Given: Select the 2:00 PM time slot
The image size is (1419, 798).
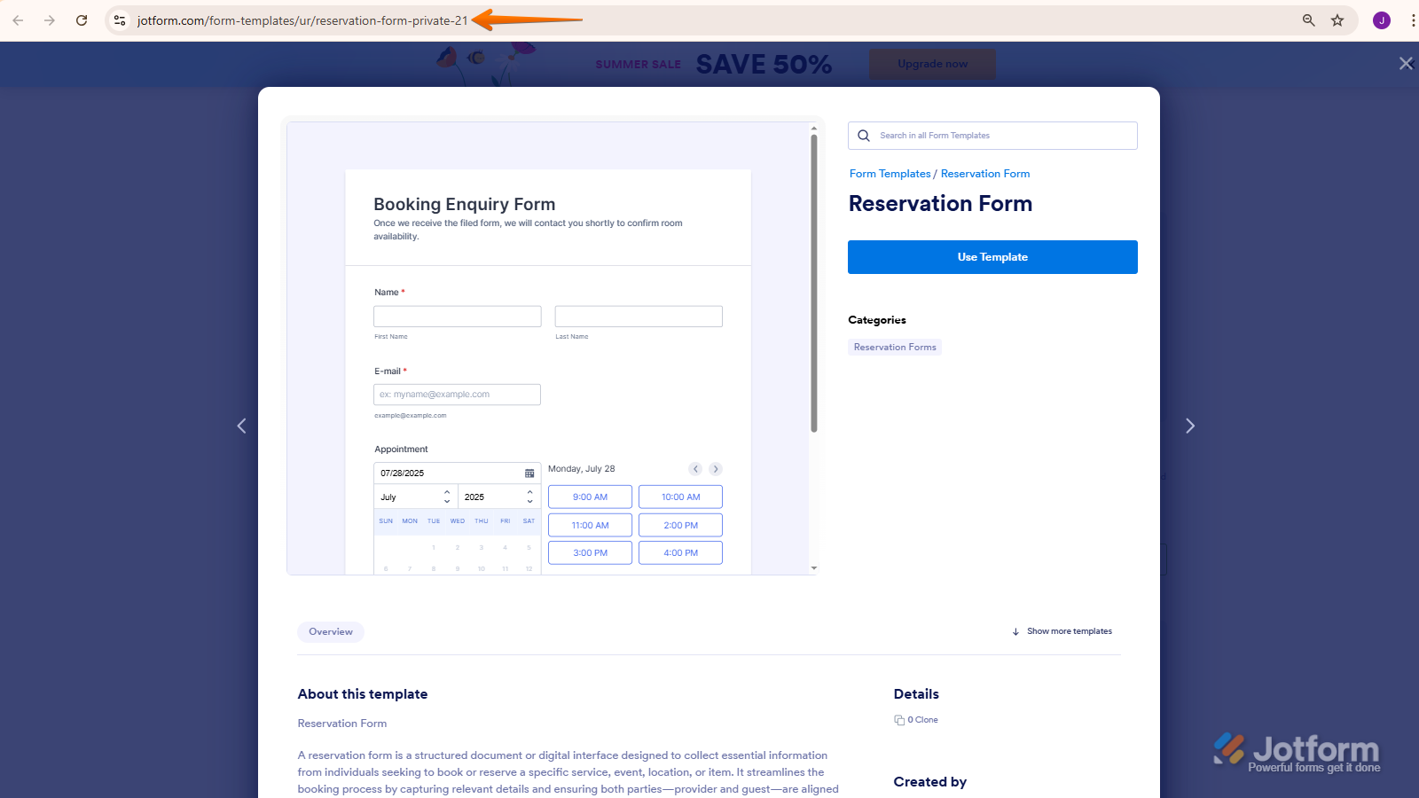Looking at the screenshot, I should [x=680, y=526].
